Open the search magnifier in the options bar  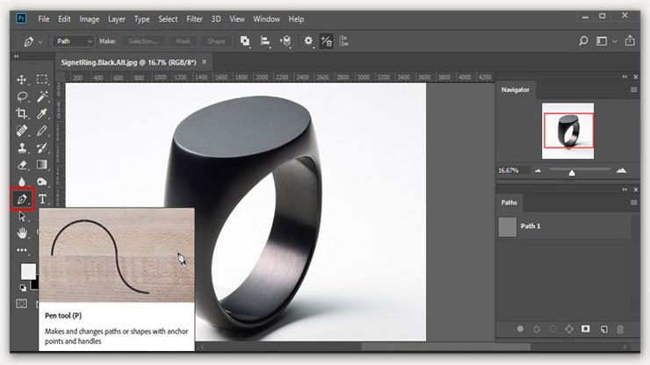click(x=583, y=40)
